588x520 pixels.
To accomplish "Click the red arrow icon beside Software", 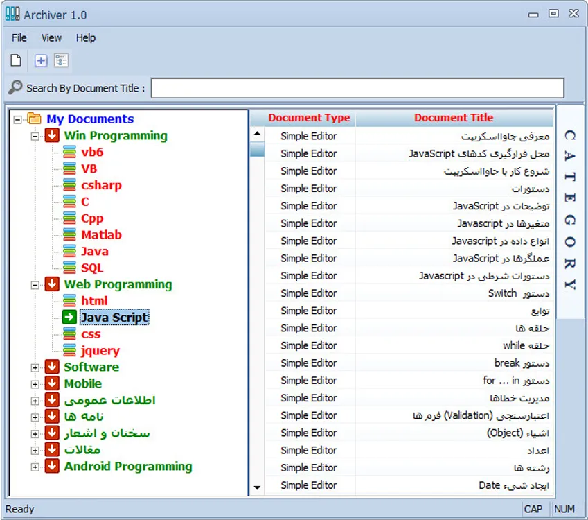I will tap(52, 367).
